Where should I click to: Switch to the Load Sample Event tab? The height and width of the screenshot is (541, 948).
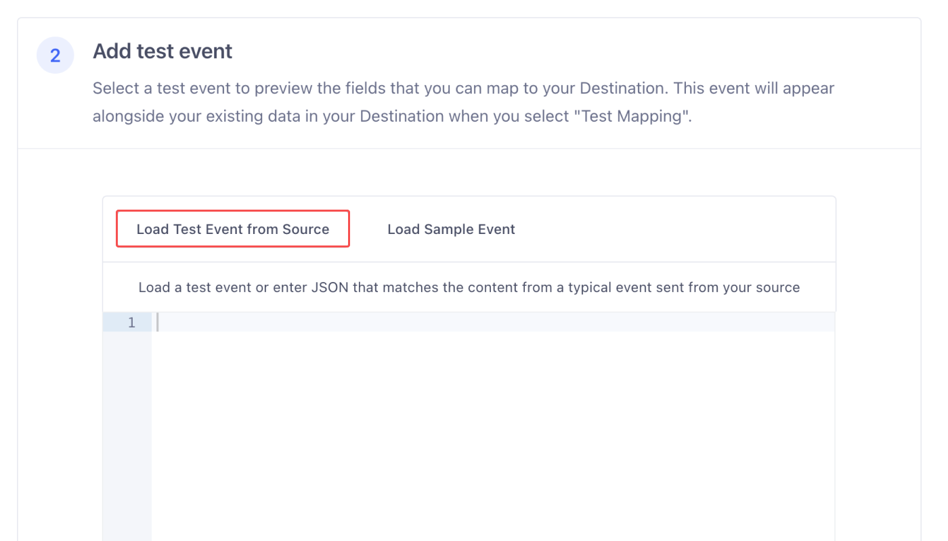coord(451,229)
